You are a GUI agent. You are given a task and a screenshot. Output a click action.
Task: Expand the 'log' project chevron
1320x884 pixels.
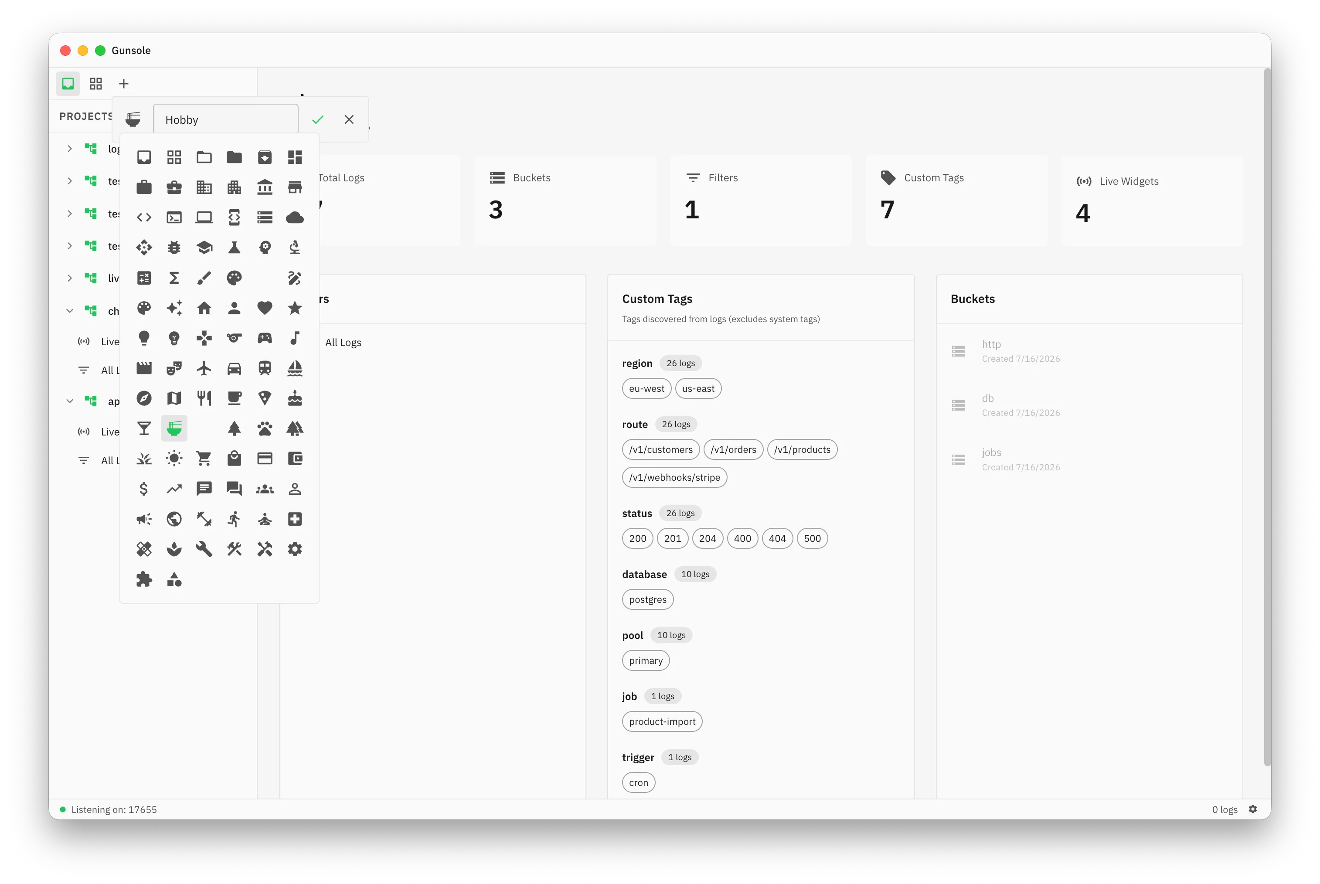(x=70, y=149)
